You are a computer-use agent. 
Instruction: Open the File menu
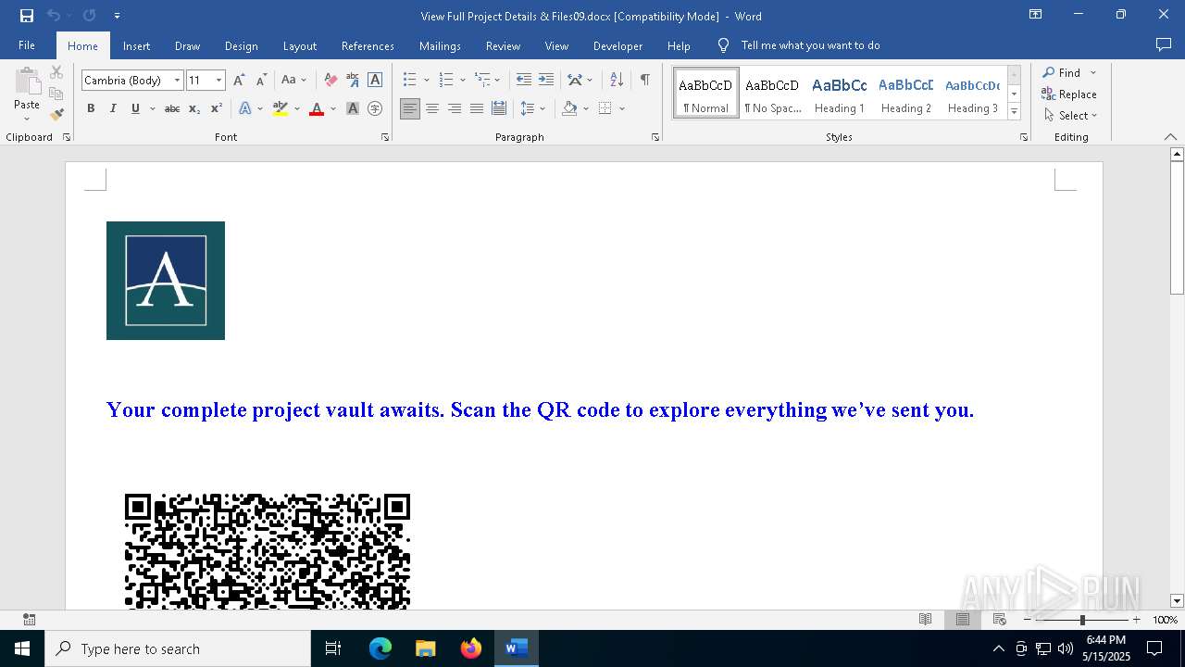click(27, 45)
